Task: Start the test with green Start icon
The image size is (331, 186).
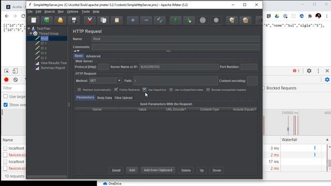Action: 175,20
